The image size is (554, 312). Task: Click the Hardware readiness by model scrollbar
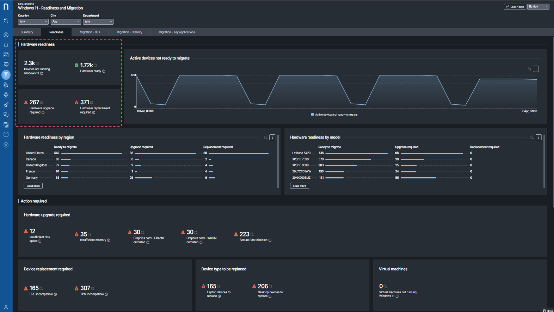coord(544,161)
